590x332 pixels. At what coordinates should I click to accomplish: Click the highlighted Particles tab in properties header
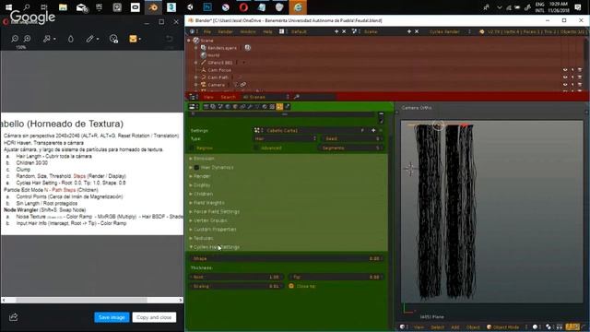(x=279, y=107)
